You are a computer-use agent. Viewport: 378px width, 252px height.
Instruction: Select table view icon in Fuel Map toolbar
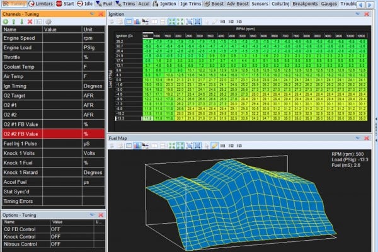click(x=129, y=146)
